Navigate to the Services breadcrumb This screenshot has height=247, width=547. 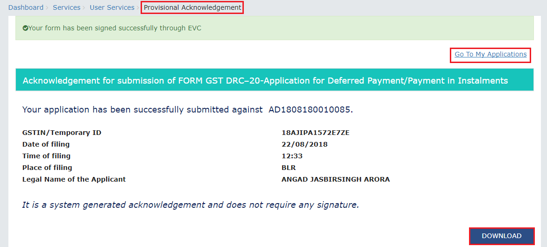(x=66, y=7)
